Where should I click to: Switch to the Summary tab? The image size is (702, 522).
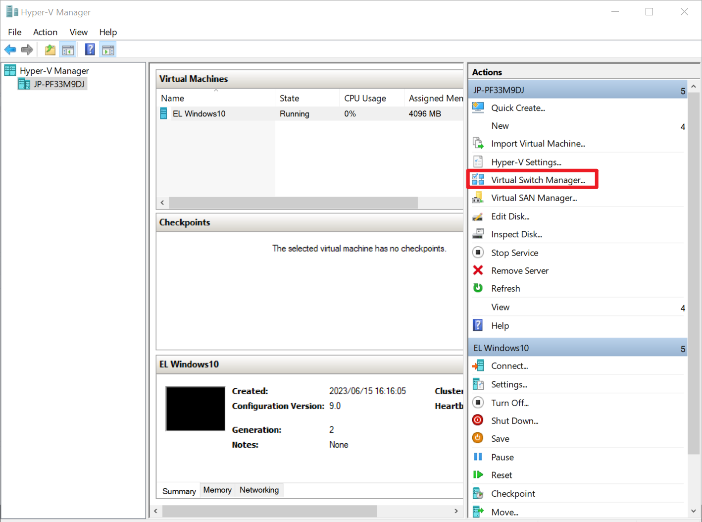[179, 491]
